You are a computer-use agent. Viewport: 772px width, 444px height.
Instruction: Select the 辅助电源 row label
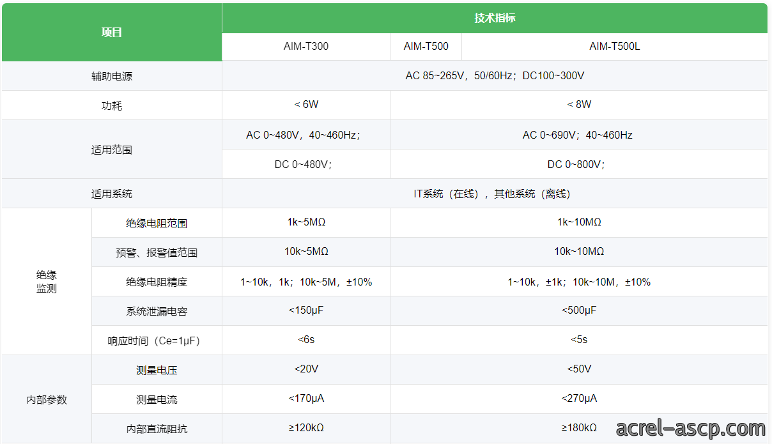click(x=112, y=76)
